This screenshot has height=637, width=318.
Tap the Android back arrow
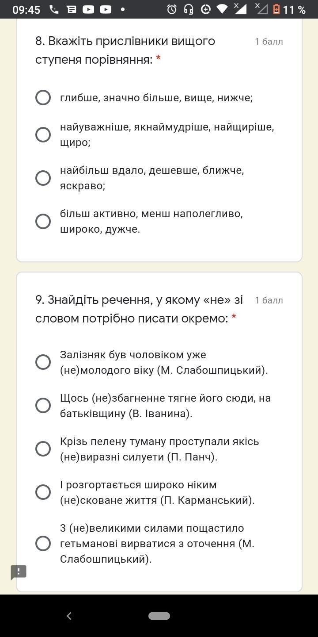69,616
